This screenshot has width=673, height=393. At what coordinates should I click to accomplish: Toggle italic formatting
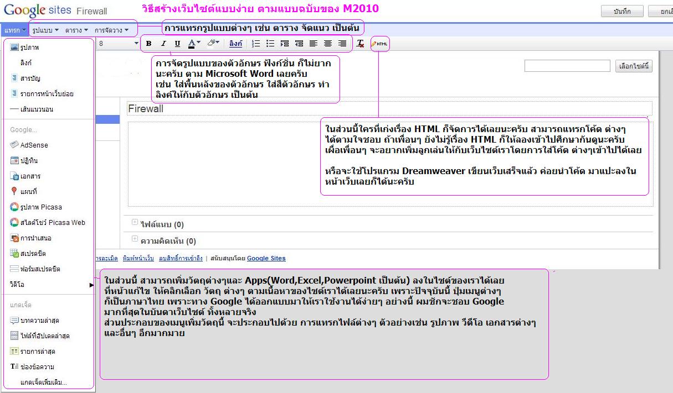click(x=163, y=44)
